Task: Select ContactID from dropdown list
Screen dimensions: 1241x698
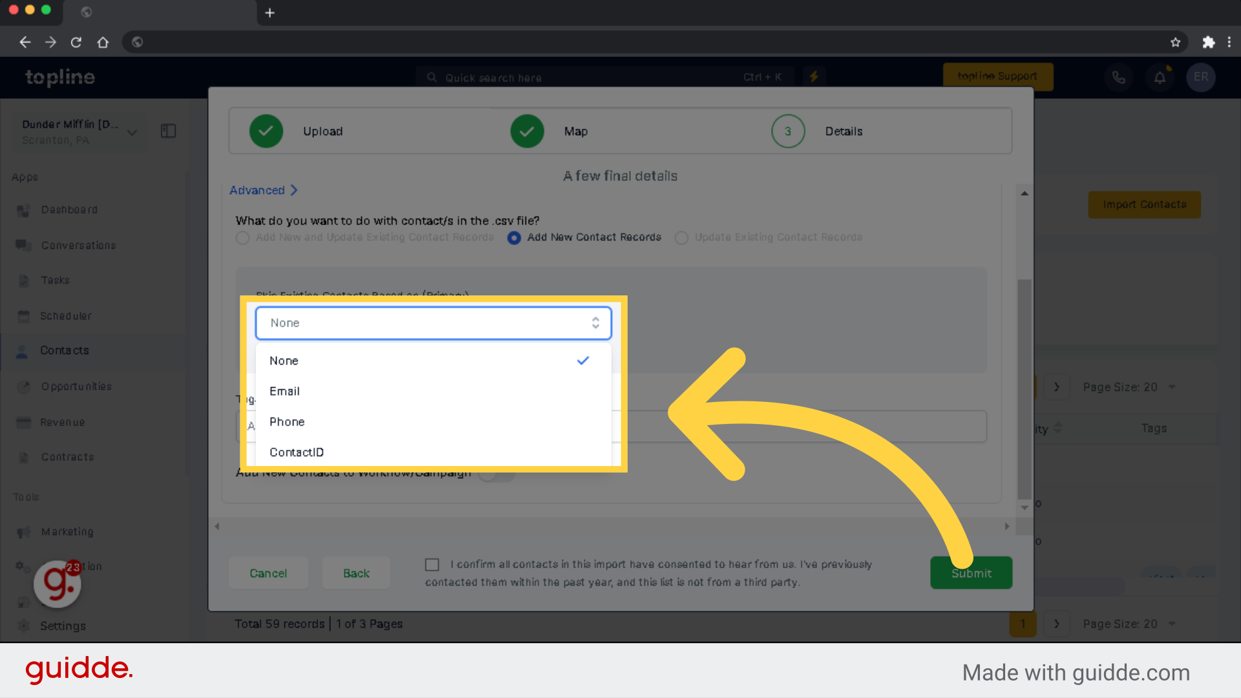Action: [296, 452]
